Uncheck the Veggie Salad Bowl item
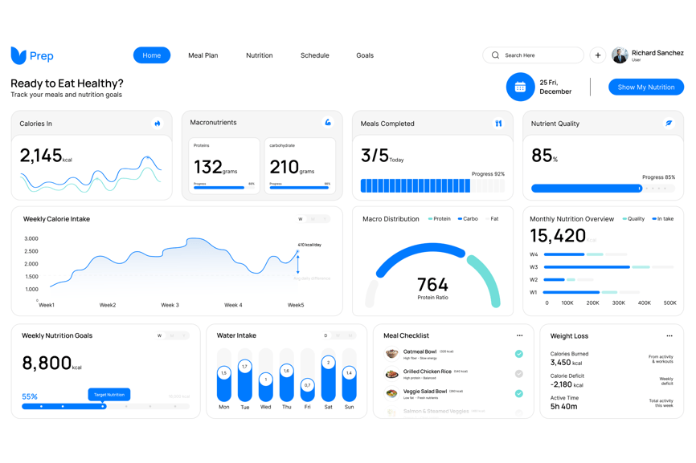This screenshot has height=463, width=696. (x=519, y=394)
